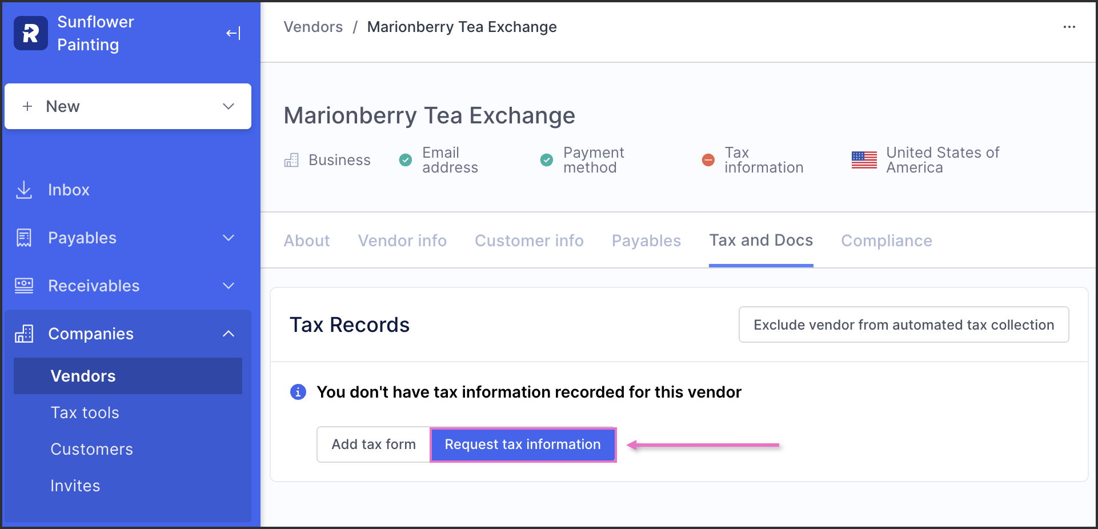
Task: Switch to the Compliance tab
Action: pyautogui.click(x=886, y=241)
